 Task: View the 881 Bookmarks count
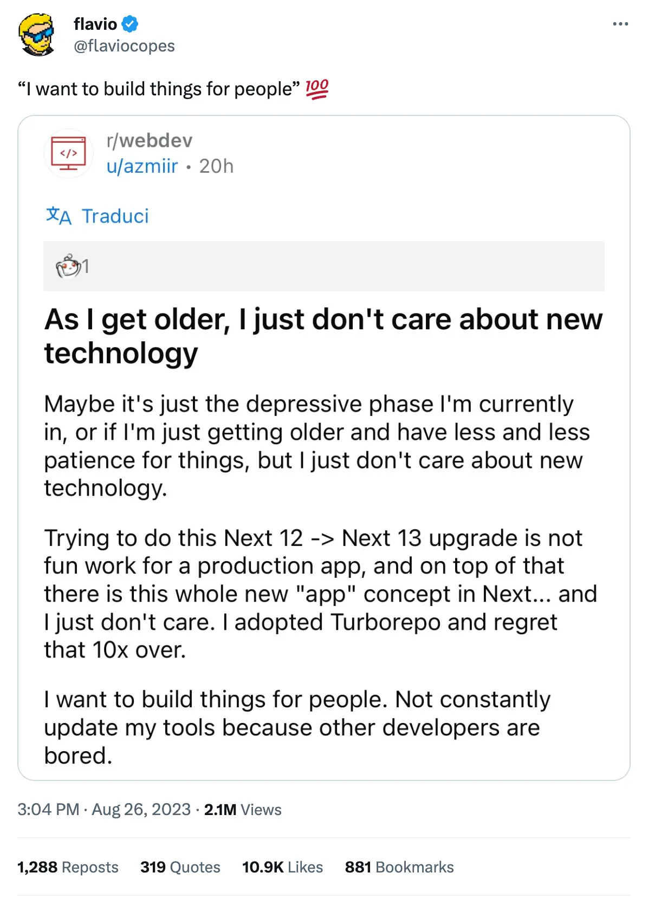[x=399, y=867]
